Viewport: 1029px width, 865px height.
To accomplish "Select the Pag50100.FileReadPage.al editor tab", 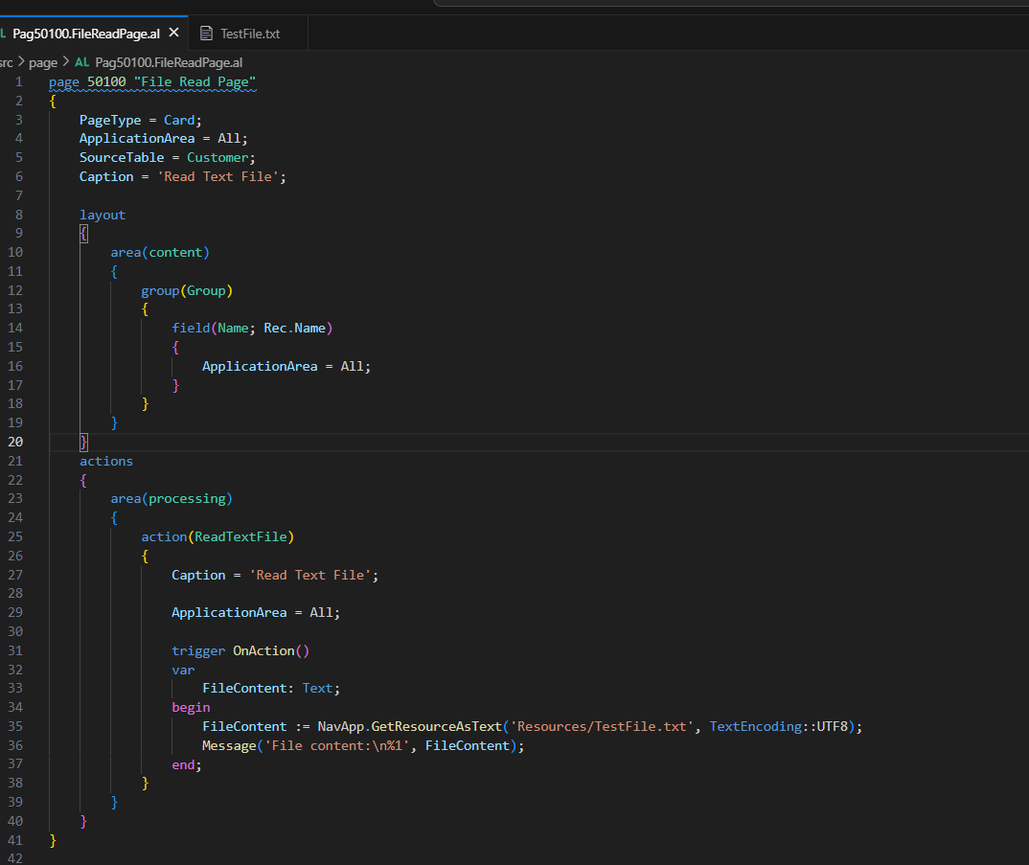I will (x=86, y=34).
